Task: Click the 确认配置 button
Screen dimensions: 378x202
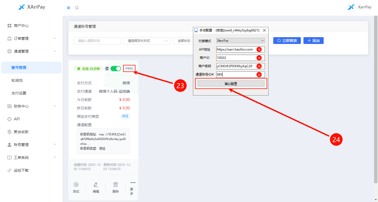Action: [x=231, y=84]
